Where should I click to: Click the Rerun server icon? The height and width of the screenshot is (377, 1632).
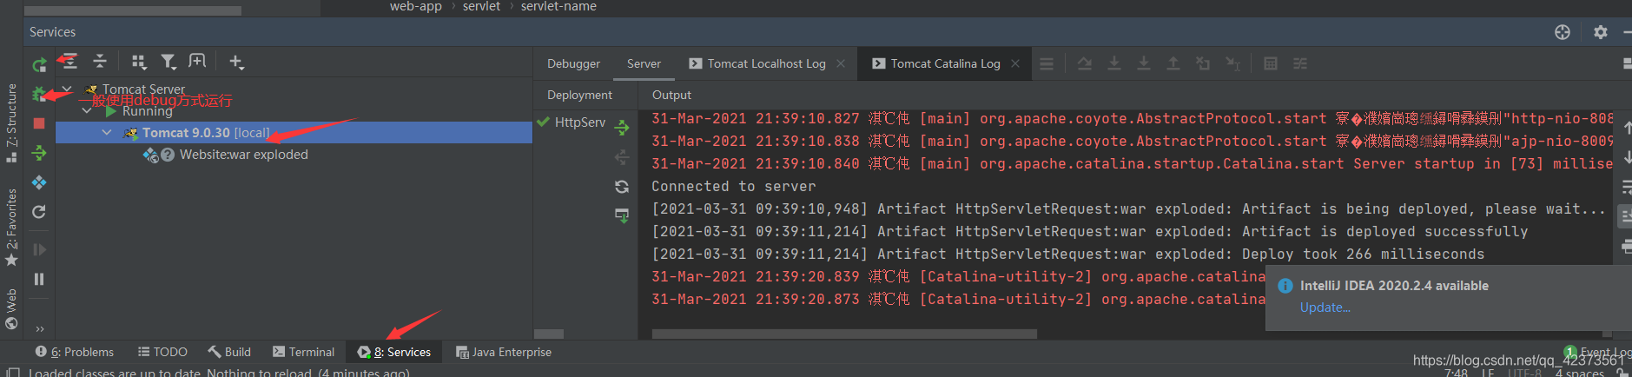(39, 64)
